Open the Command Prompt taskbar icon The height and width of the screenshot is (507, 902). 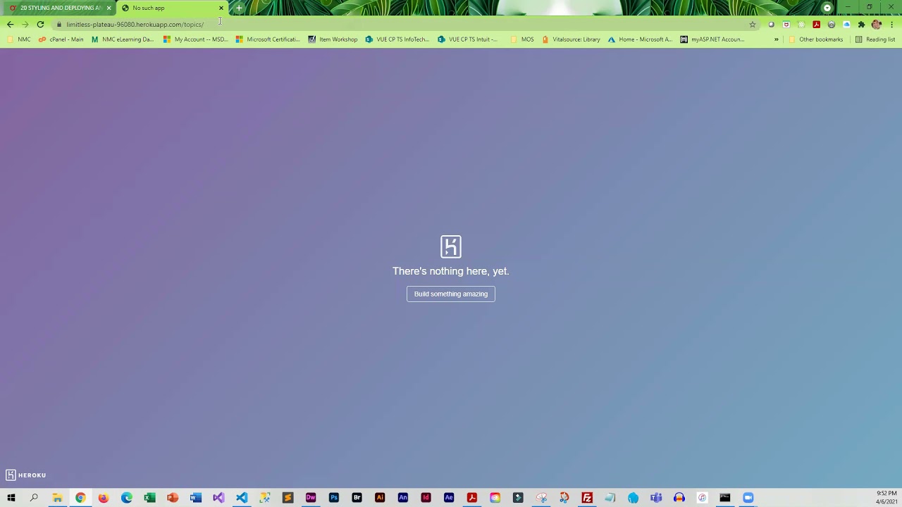725,498
